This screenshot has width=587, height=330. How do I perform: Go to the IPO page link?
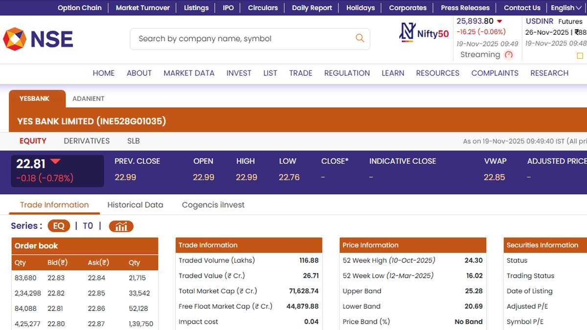click(x=228, y=8)
